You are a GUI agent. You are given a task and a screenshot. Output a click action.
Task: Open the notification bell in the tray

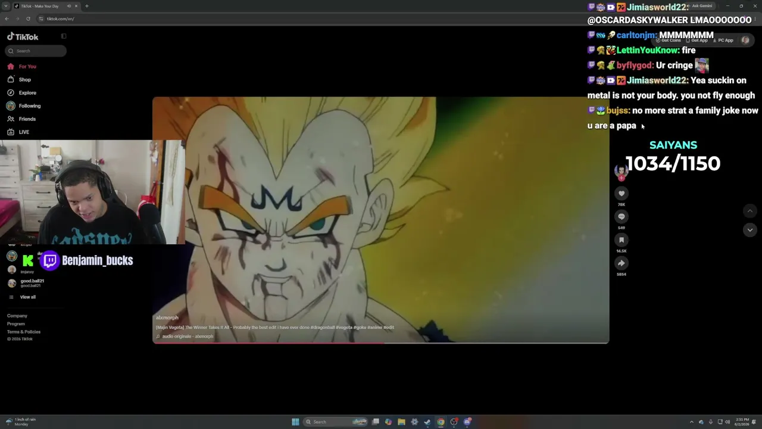pyautogui.click(x=755, y=422)
